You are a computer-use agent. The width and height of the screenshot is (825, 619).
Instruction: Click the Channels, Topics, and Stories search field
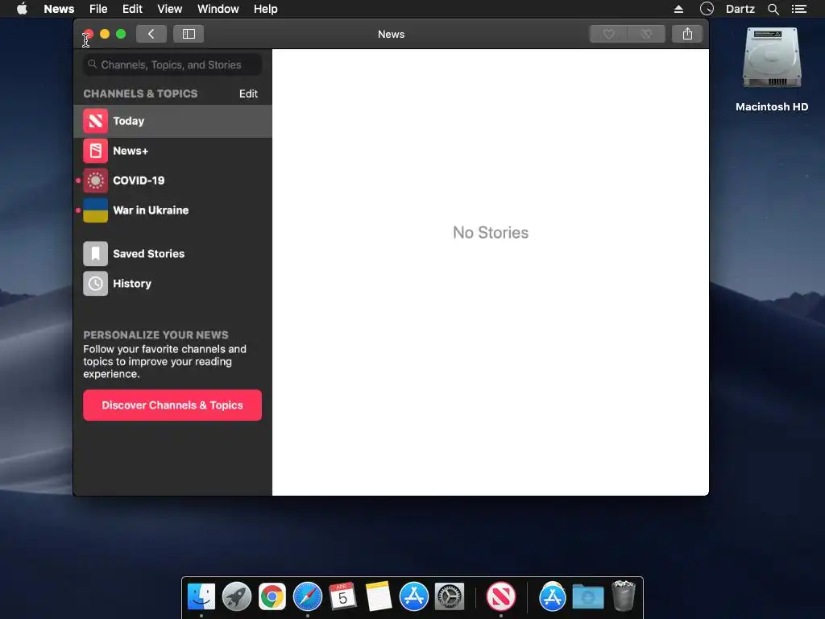(x=172, y=64)
